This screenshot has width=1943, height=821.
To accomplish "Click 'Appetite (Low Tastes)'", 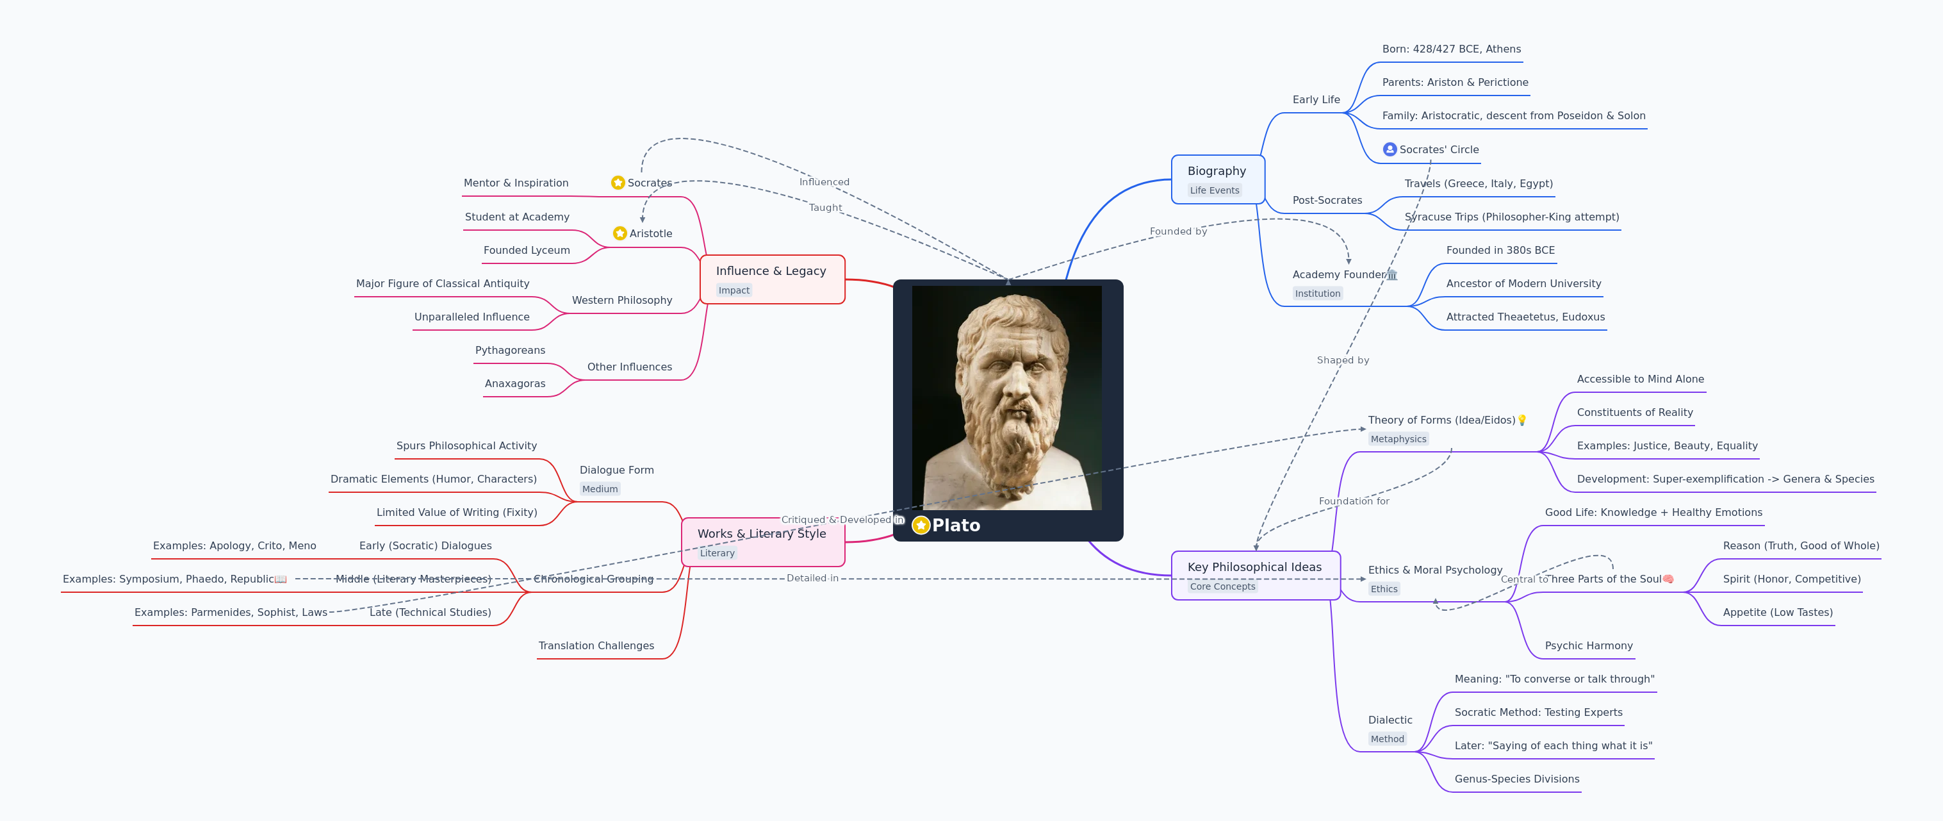I will pyautogui.click(x=1778, y=613).
